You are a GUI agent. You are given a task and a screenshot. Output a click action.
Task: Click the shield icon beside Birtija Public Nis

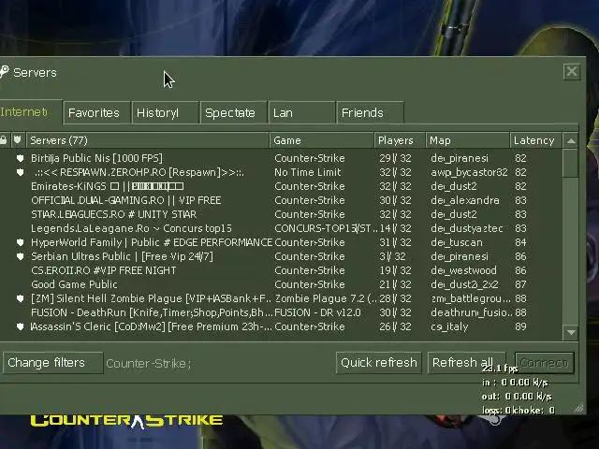point(20,158)
